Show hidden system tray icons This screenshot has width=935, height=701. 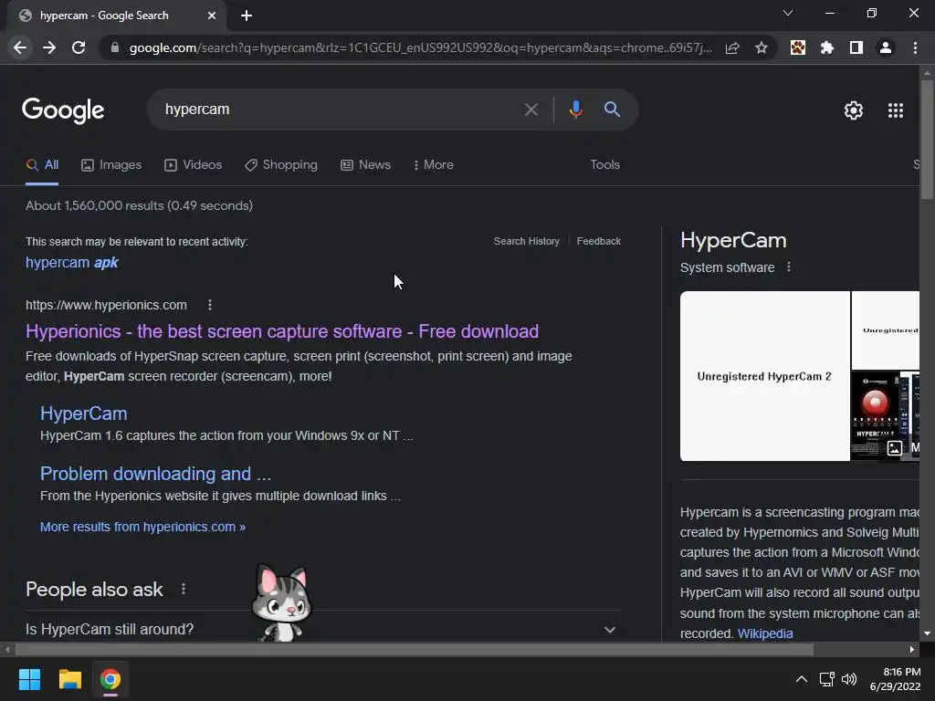(x=802, y=679)
